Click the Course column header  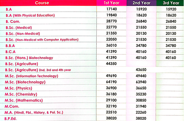[42, 3]
